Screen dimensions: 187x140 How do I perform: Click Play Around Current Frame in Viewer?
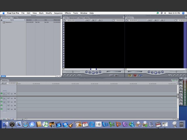click(x=97, y=72)
